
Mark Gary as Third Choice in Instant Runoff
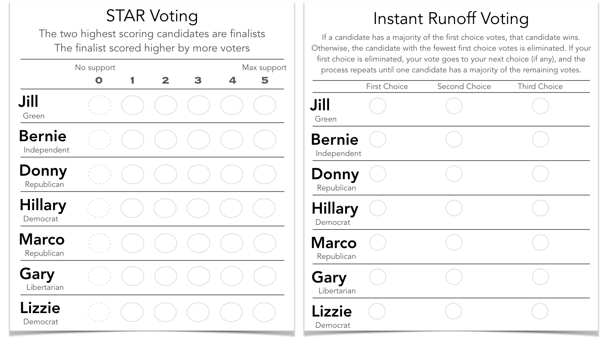click(540, 277)
